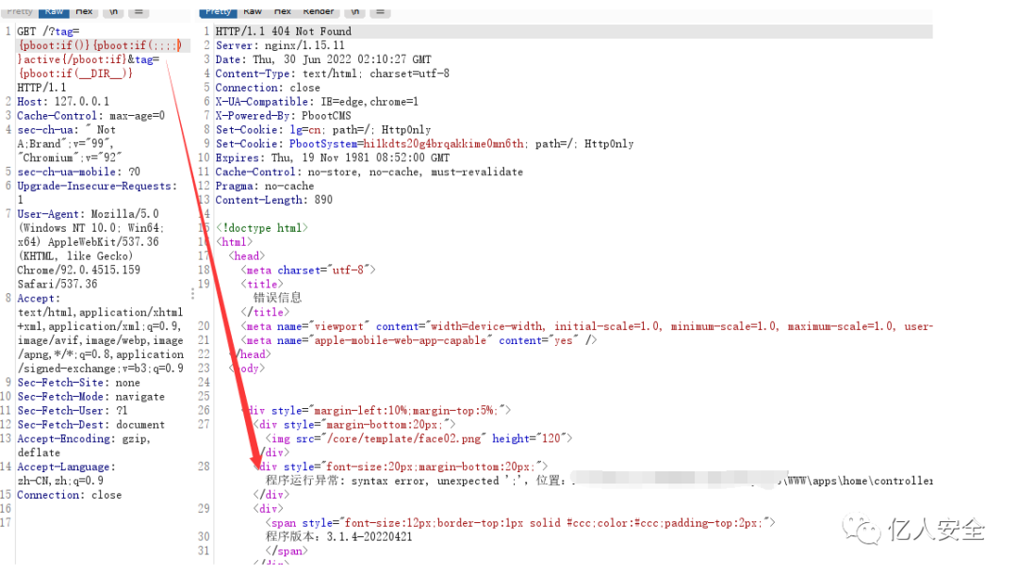Click the 'Date: Thu, 30 Jun 2022' response header
1018x574 pixels.
coord(322,59)
